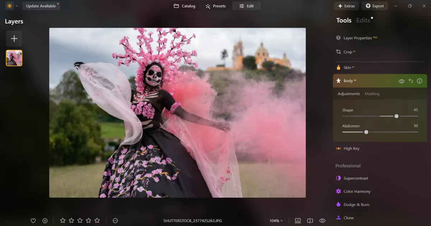Viewport: 431px width, 226px height.
Task: Switch to the Edits panel
Action: 363,20
